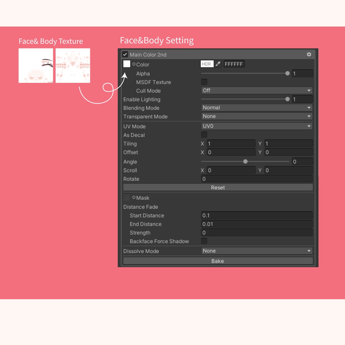Open the Mask texture object picker

pos(133,198)
